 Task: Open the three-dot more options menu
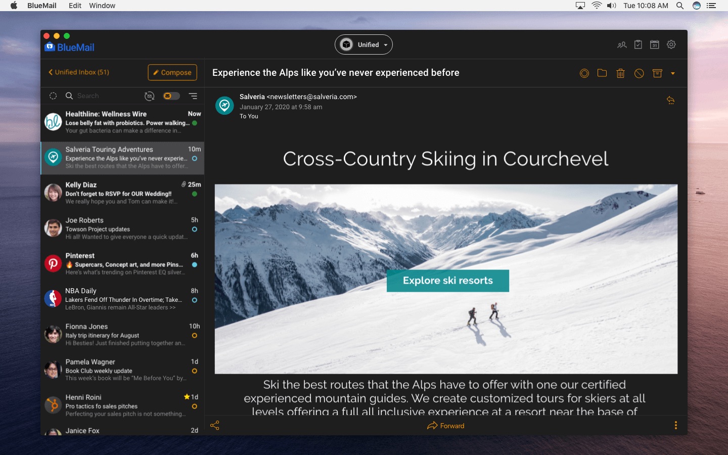[676, 425]
